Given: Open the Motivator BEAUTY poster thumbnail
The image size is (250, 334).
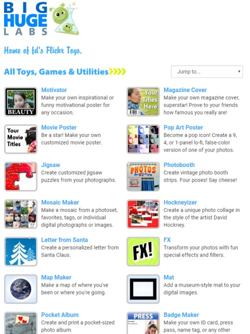Looking at the screenshot, I should (x=20, y=101).
